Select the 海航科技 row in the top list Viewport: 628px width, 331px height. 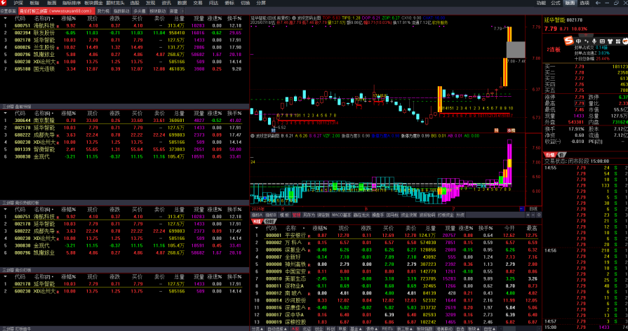coord(42,25)
